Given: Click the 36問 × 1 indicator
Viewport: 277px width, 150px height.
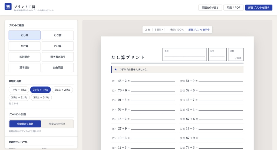Looking at the screenshot, I should tap(160, 30).
